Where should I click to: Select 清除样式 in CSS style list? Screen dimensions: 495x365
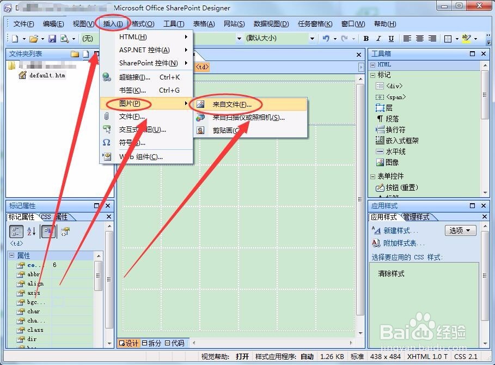click(x=391, y=273)
